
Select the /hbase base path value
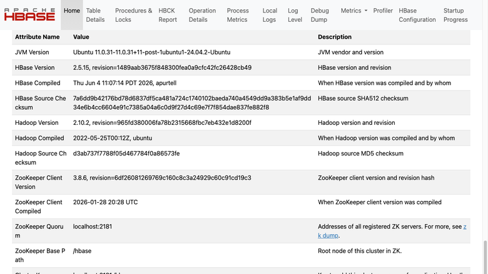point(82,251)
